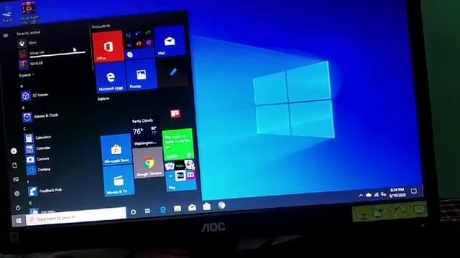Open the Mail tile

(x=170, y=42)
